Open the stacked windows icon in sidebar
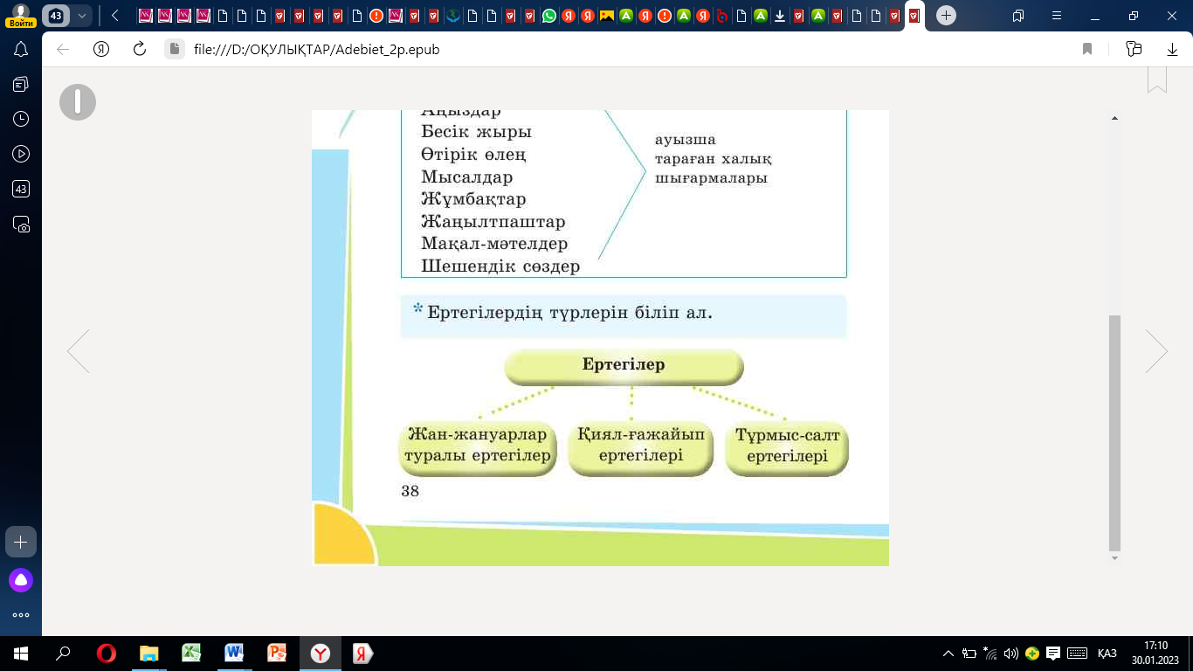 tap(21, 84)
